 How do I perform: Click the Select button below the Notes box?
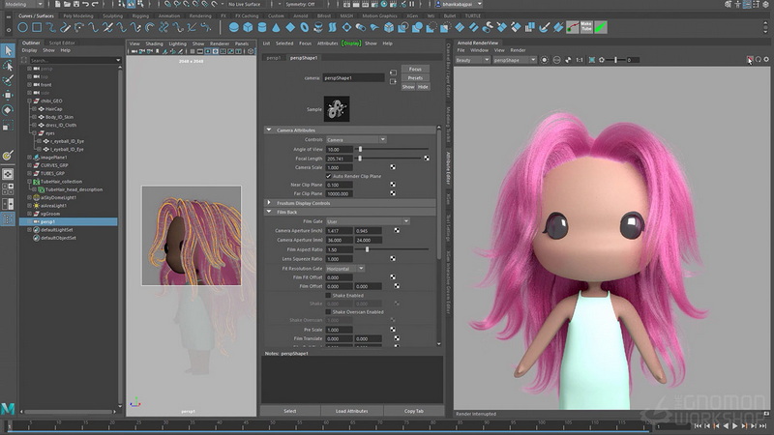290,411
